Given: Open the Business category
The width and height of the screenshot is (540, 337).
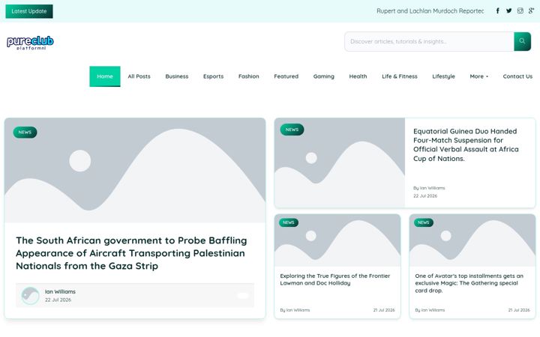Looking at the screenshot, I should point(177,76).
